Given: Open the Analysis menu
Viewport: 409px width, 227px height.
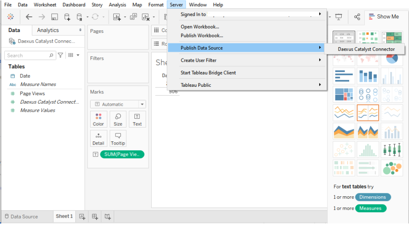Looking at the screenshot, I should pos(118,5).
